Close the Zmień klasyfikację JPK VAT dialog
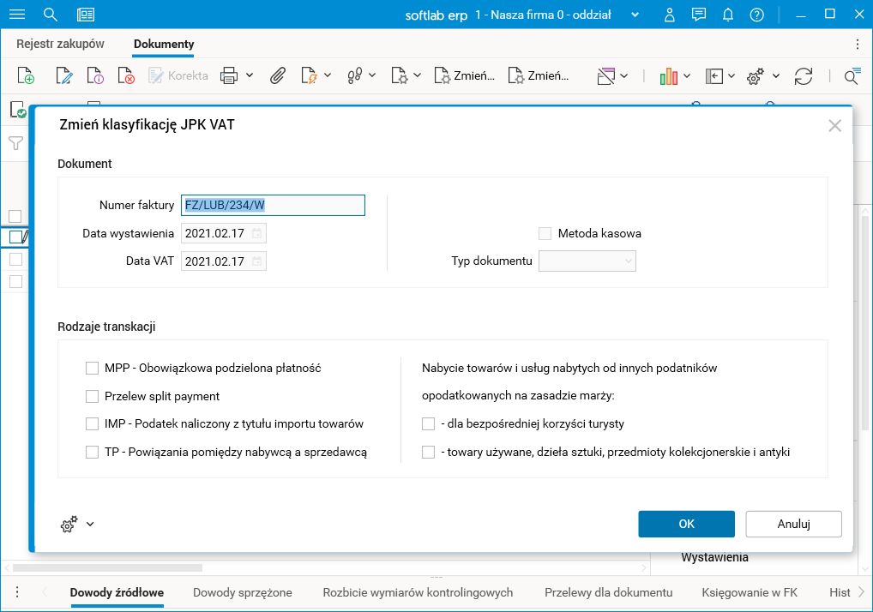The image size is (873, 612). [834, 126]
